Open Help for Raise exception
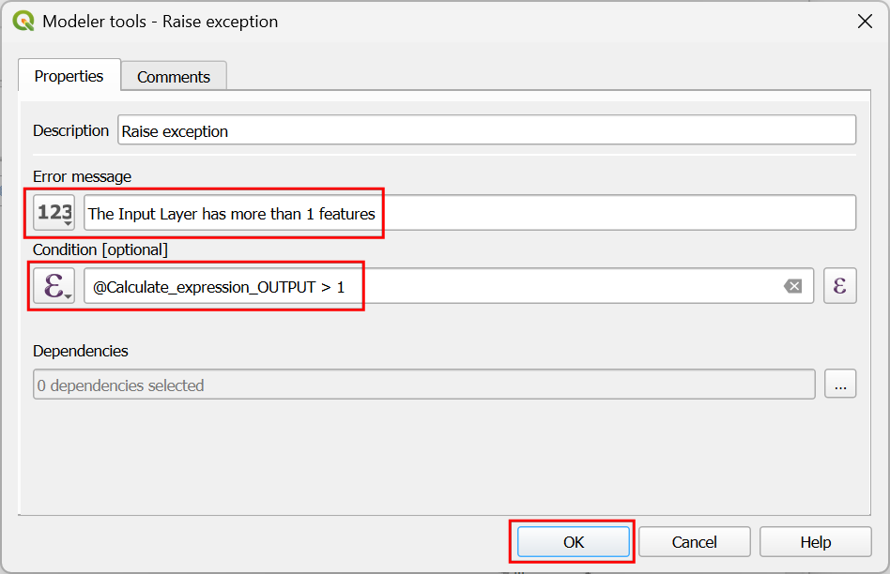Image resolution: width=890 pixels, height=574 pixels. [x=815, y=542]
